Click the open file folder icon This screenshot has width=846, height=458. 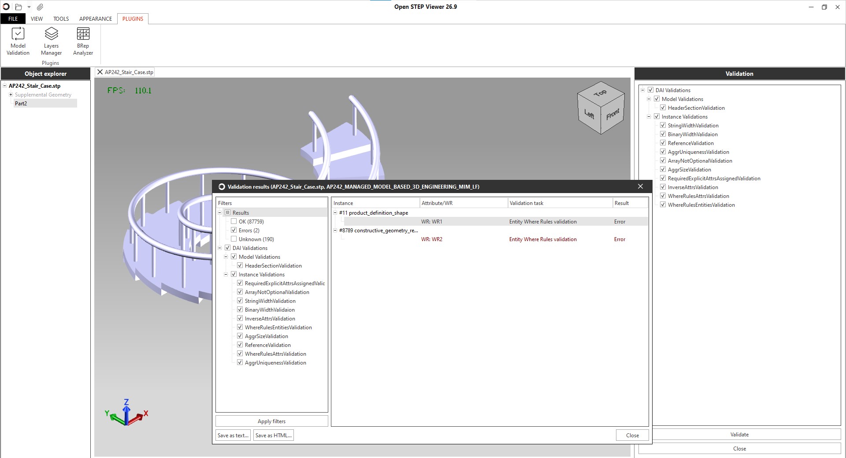(19, 7)
